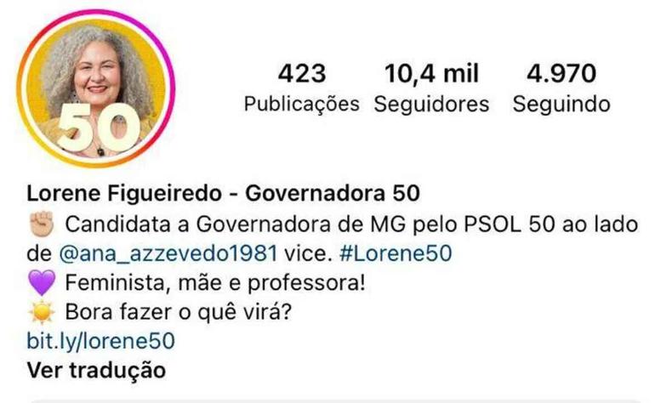Click the sun emoji
Viewport: 672px width, 403px height.
click(42, 312)
